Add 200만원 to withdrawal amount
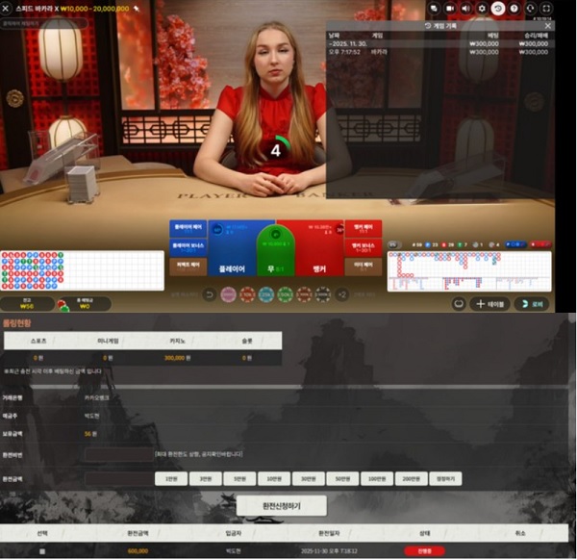Viewport: 577px width, 560px height. 411,479
